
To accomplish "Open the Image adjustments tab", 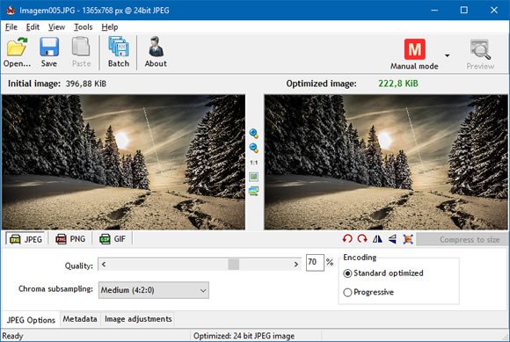I will (138, 319).
